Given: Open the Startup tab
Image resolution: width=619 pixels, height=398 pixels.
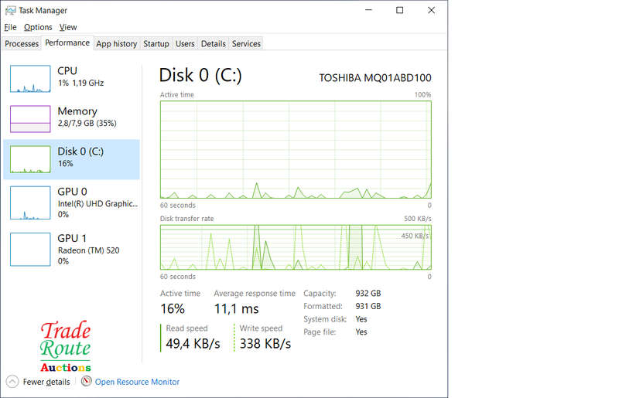Looking at the screenshot, I should 156,44.
